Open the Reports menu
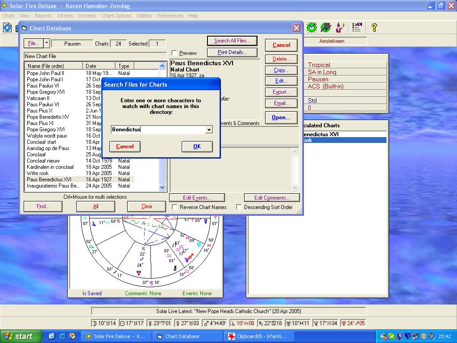Screen dimensions: 457x343 click(x=43, y=16)
